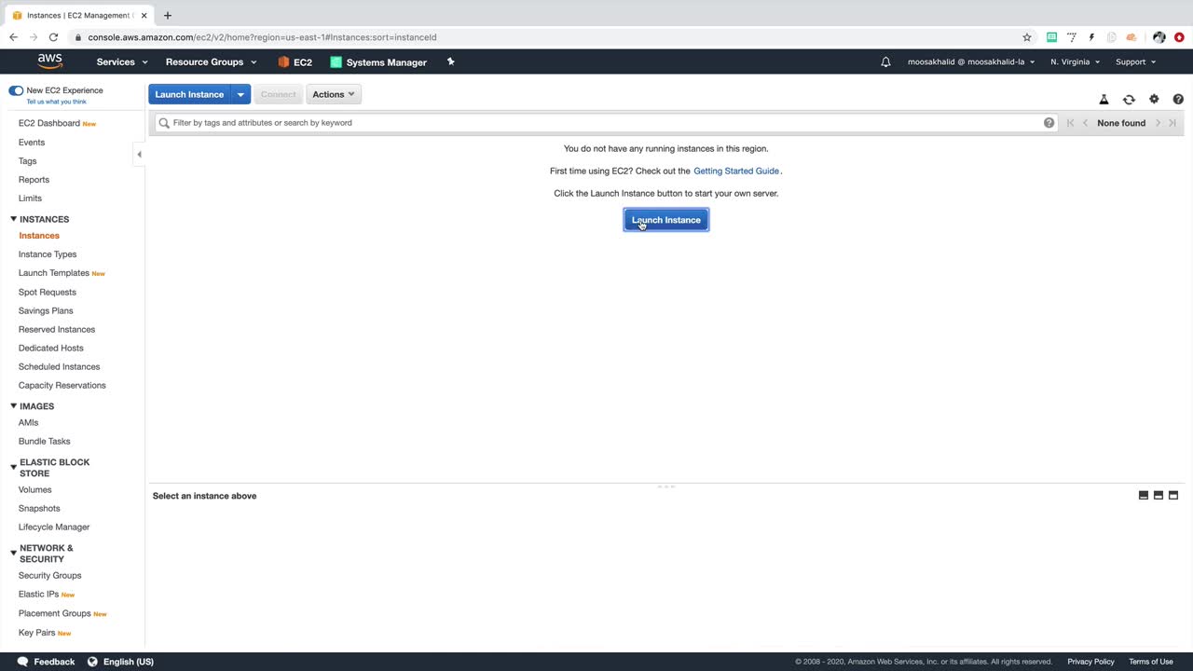Image resolution: width=1193 pixels, height=671 pixels.
Task: Collapse the NETWORK & SECURITY section
Action: [x=13, y=553]
